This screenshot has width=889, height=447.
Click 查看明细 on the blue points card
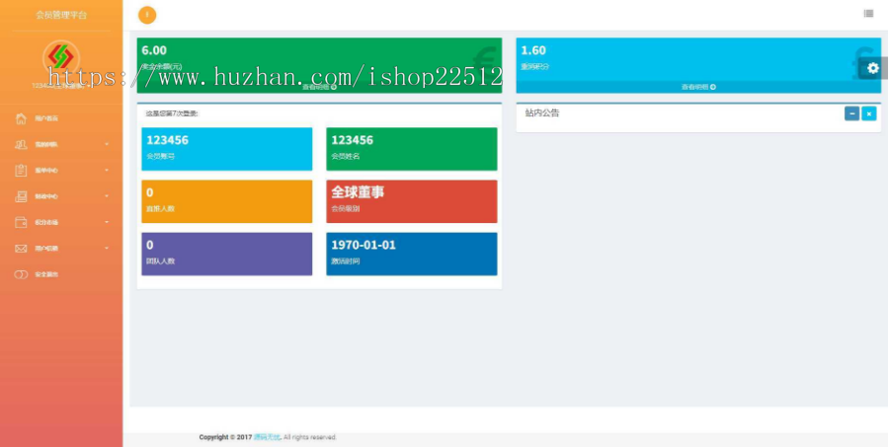[x=698, y=87]
